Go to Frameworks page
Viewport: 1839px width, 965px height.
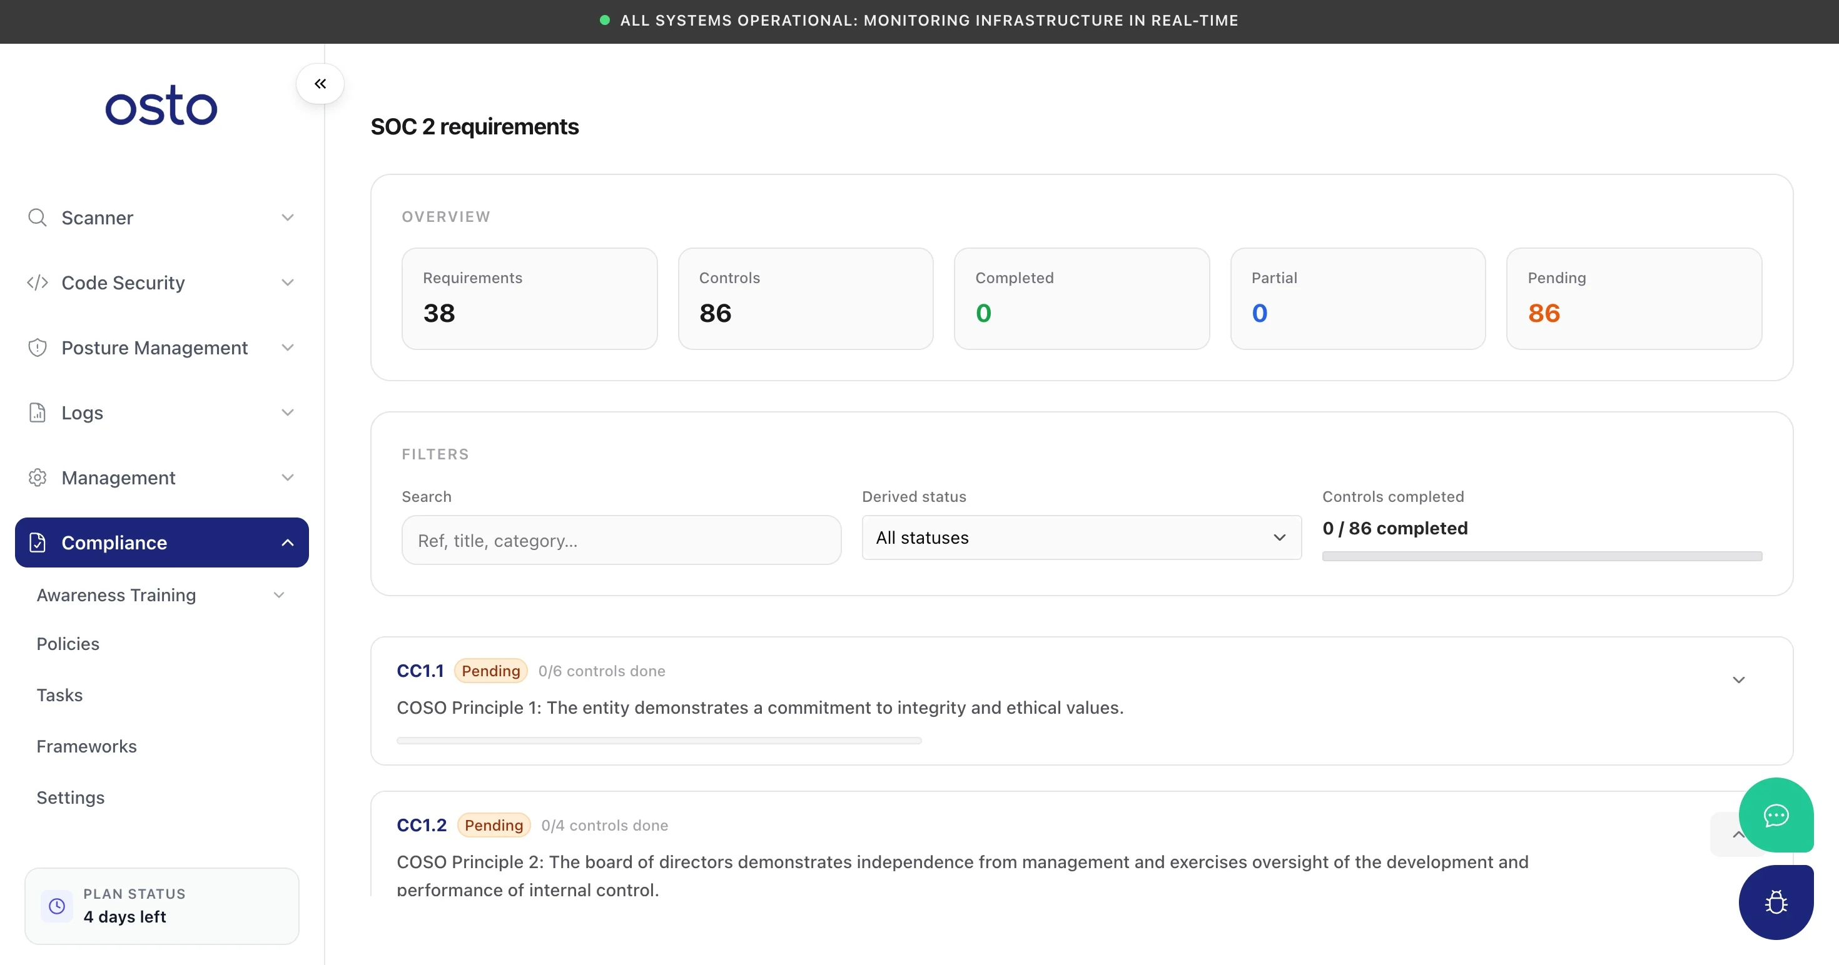[x=86, y=746]
